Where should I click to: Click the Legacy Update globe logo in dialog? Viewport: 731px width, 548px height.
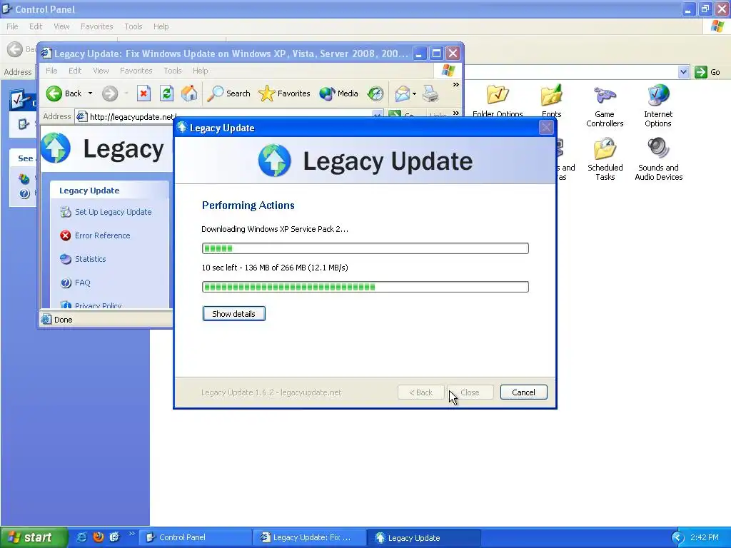(x=275, y=161)
